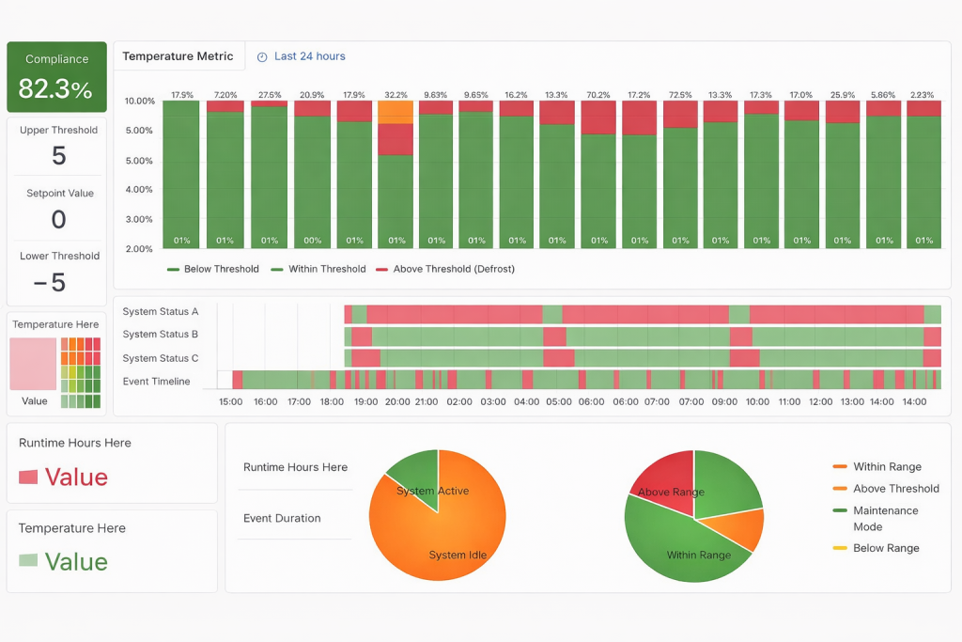Image resolution: width=962 pixels, height=642 pixels.
Task: Click the red square icon next to Value
Action: 28,478
